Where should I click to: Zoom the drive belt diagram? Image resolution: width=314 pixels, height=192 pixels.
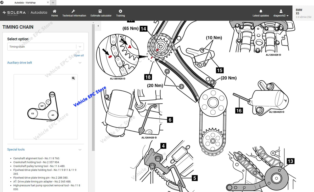tap(73, 78)
